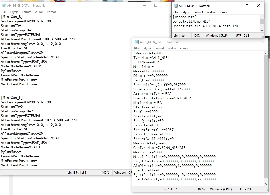Image resolution: width=270 pixels, height=195 pixels.
Task: Click line GunTypeName=7.62MM_M134AIR
Action: point(160,148)
